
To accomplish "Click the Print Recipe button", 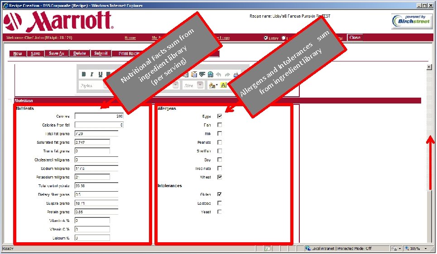I will pyautogui.click(x=128, y=53).
